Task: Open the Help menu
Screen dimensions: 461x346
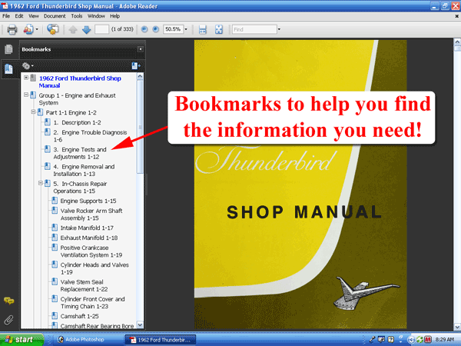Action: point(115,16)
